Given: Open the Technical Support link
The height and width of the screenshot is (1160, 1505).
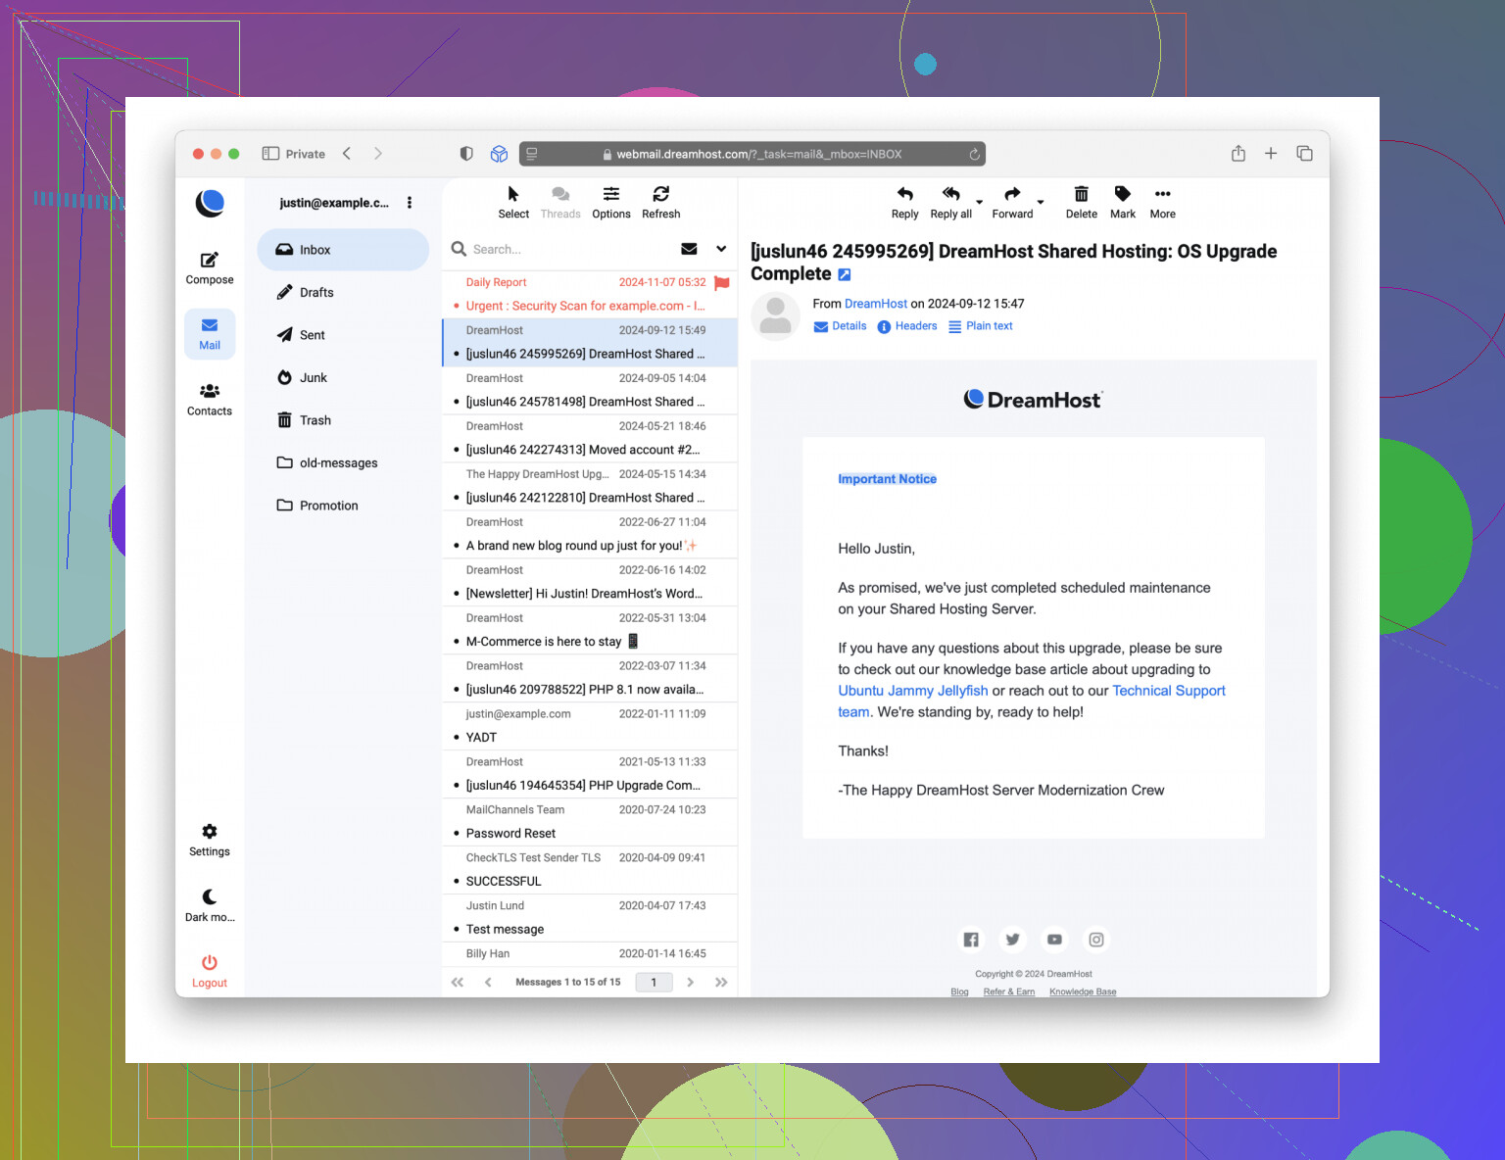Looking at the screenshot, I should coord(1169,691).
